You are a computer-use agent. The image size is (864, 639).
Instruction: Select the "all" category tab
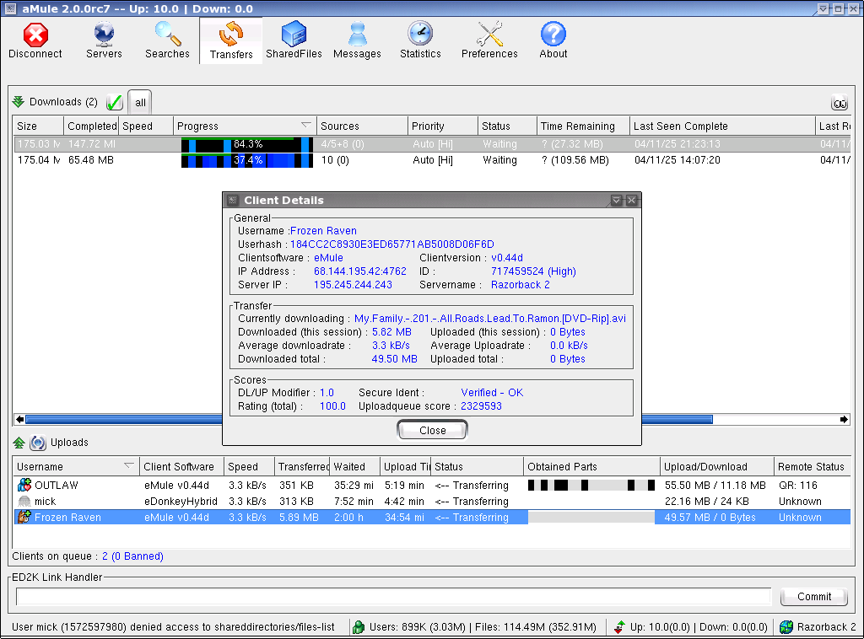[141, 103]
